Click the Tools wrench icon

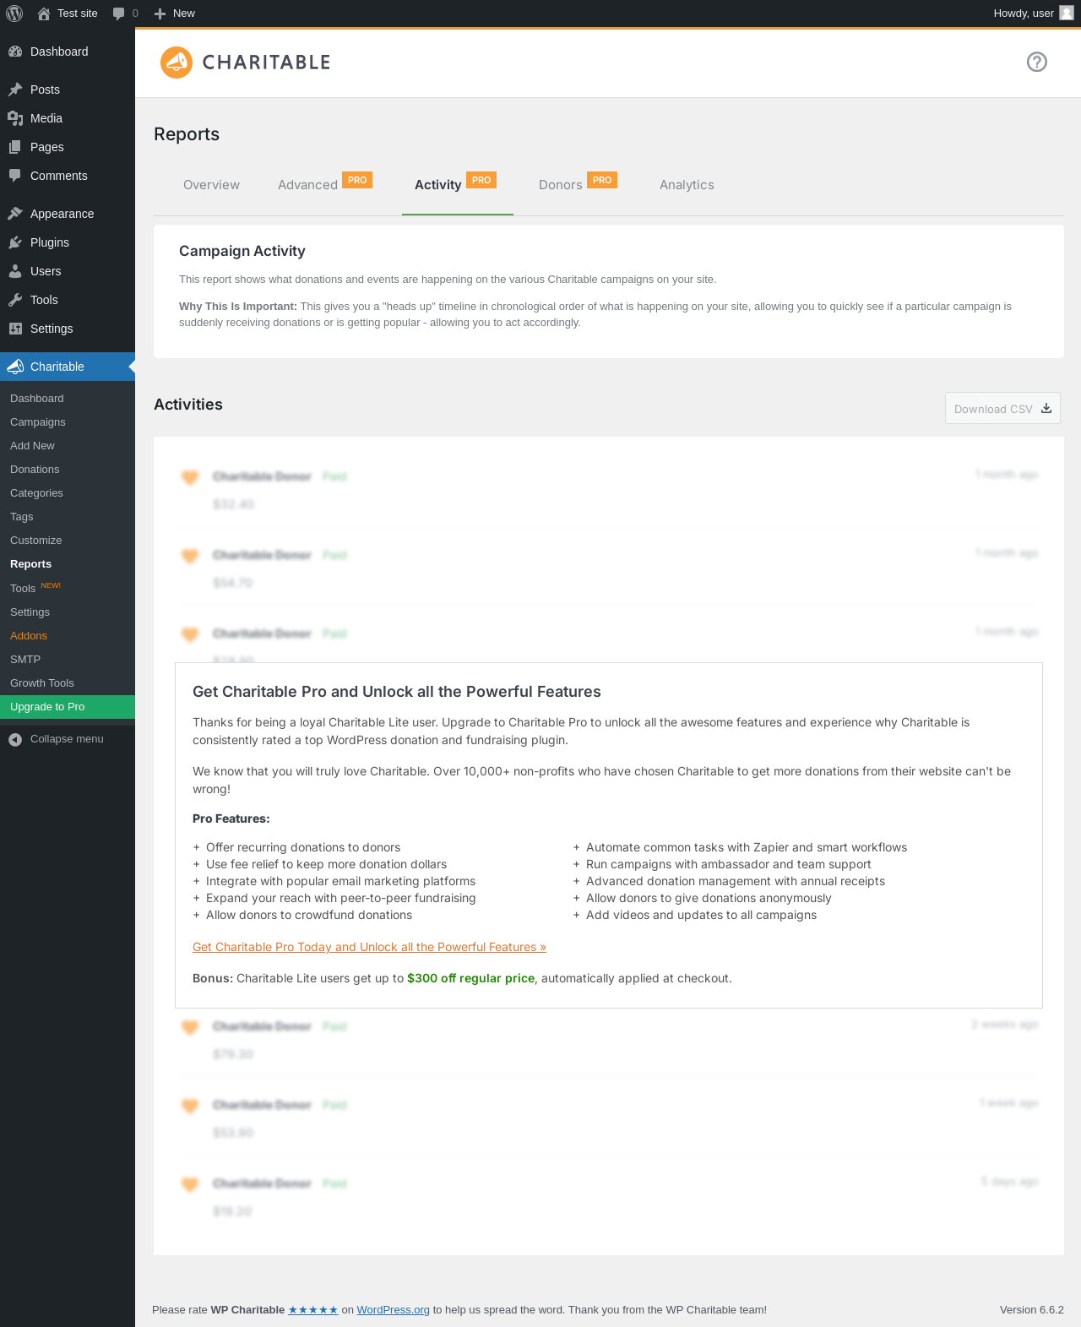15,300
